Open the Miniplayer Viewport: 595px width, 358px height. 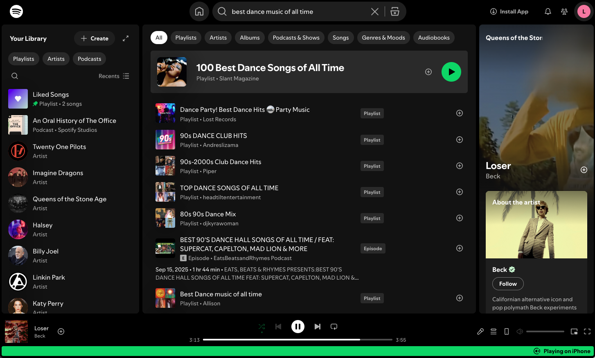[x=574, y=331]
